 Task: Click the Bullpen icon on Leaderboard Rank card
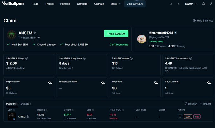tap(103, 83)
